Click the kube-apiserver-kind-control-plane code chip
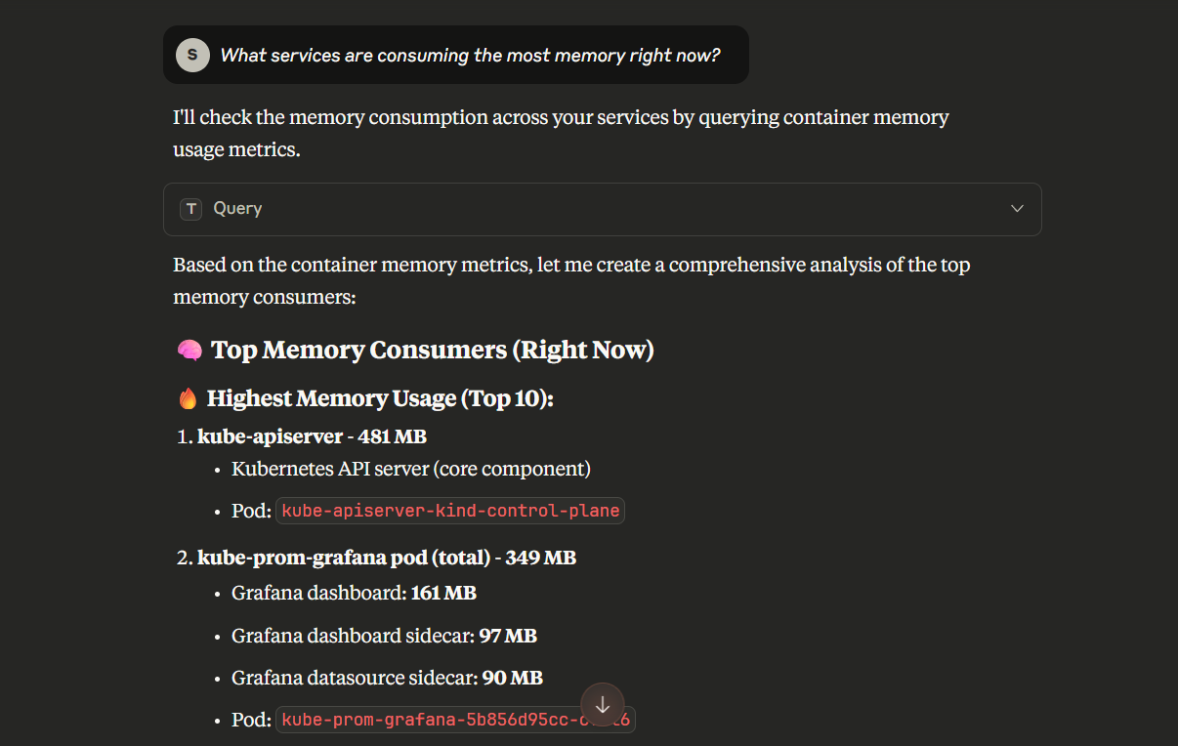This screenshot has width=1178, height=746. [x=450, y=511]
